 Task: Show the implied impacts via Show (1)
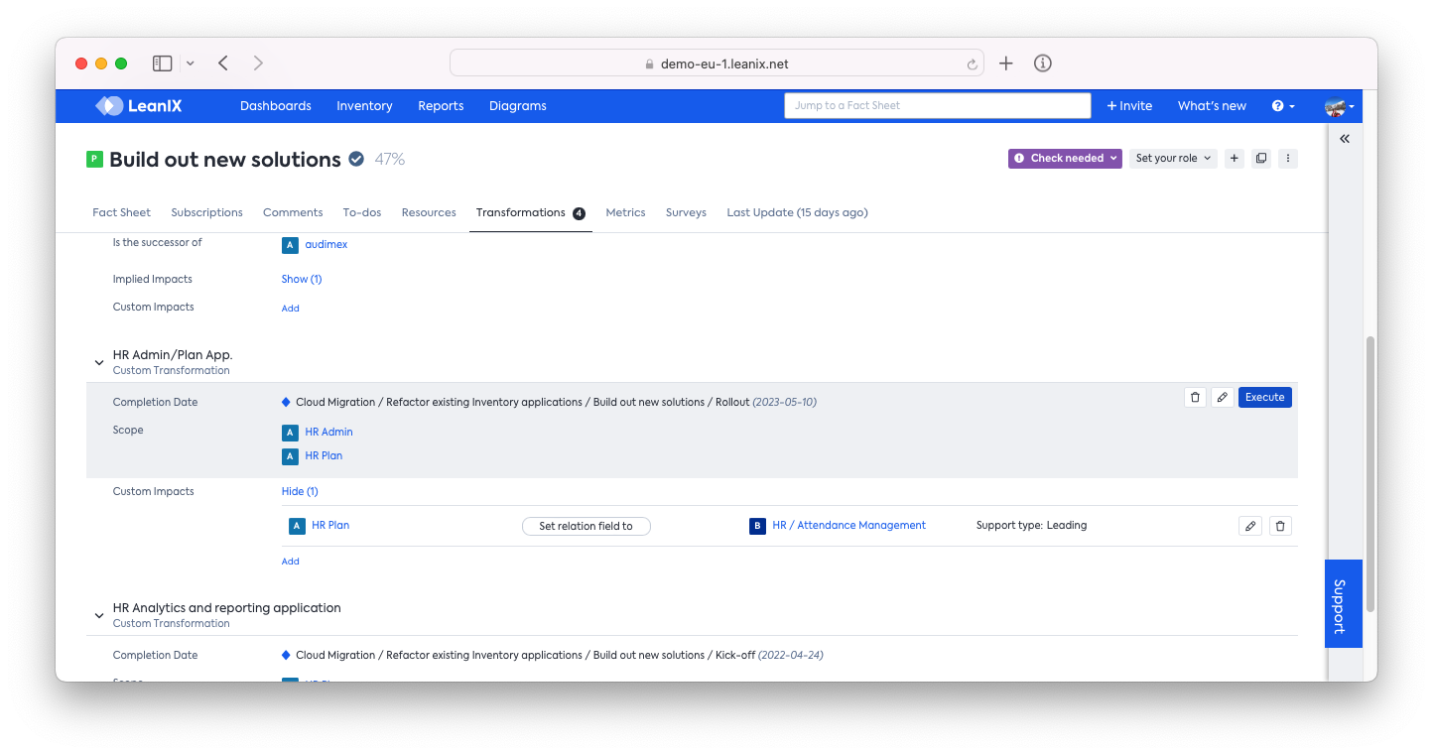[x=302, y=280]
